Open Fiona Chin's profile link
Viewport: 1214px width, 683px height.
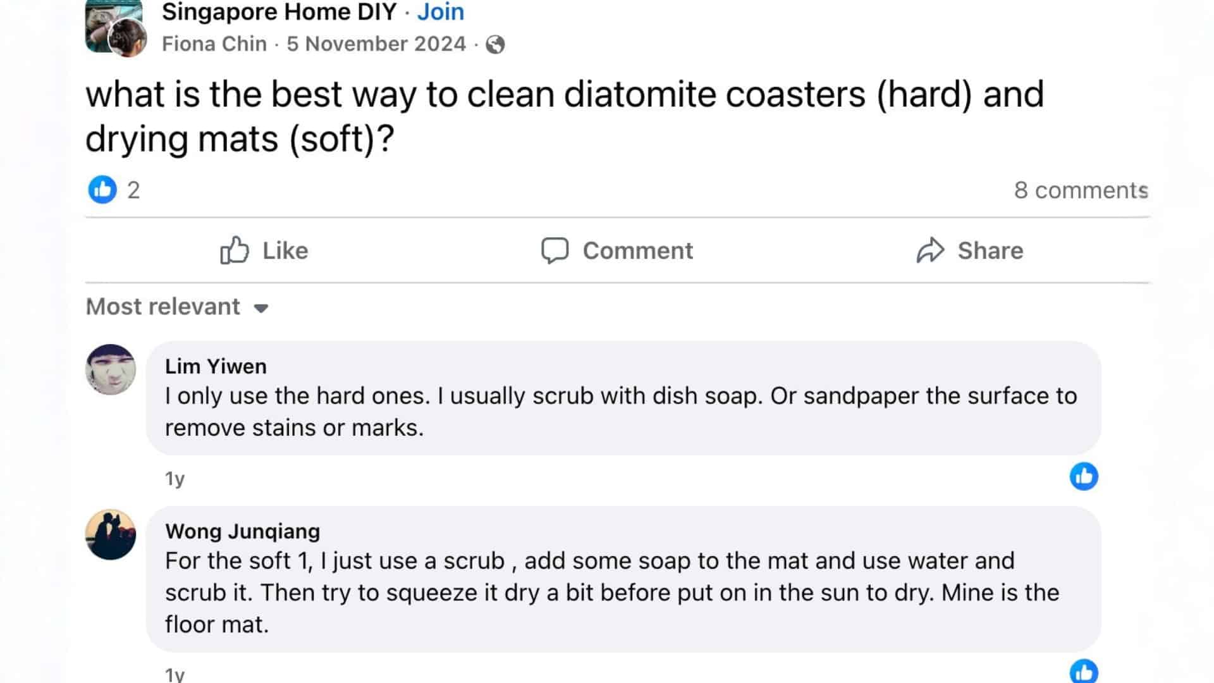[x=214, y=44]
